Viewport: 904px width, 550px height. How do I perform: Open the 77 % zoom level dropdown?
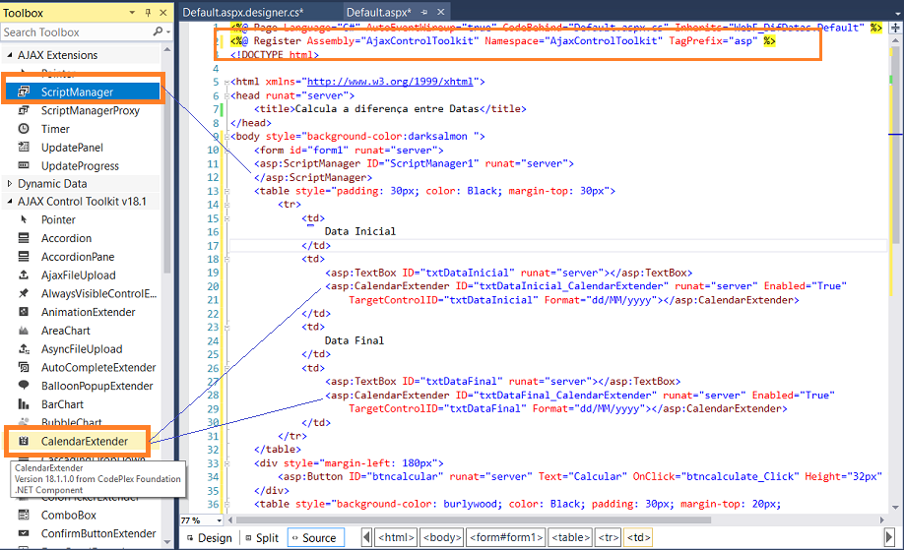coord(219,520)
